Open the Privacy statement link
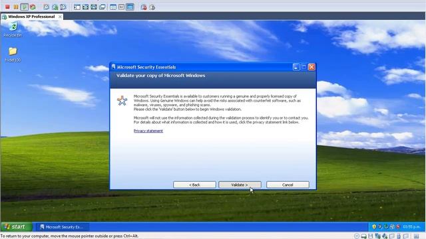 click(148, 131)
